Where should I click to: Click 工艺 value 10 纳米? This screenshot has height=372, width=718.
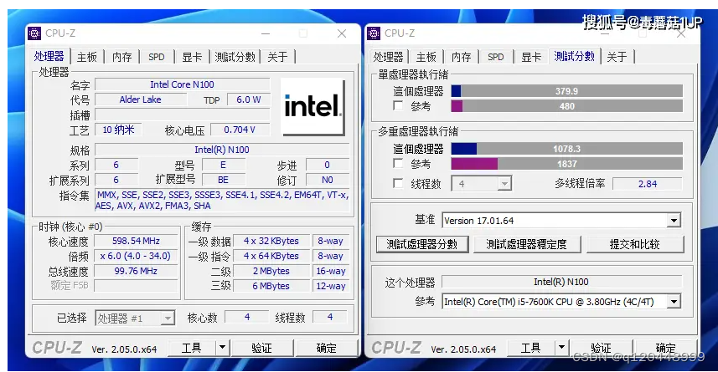coord(118,130)
